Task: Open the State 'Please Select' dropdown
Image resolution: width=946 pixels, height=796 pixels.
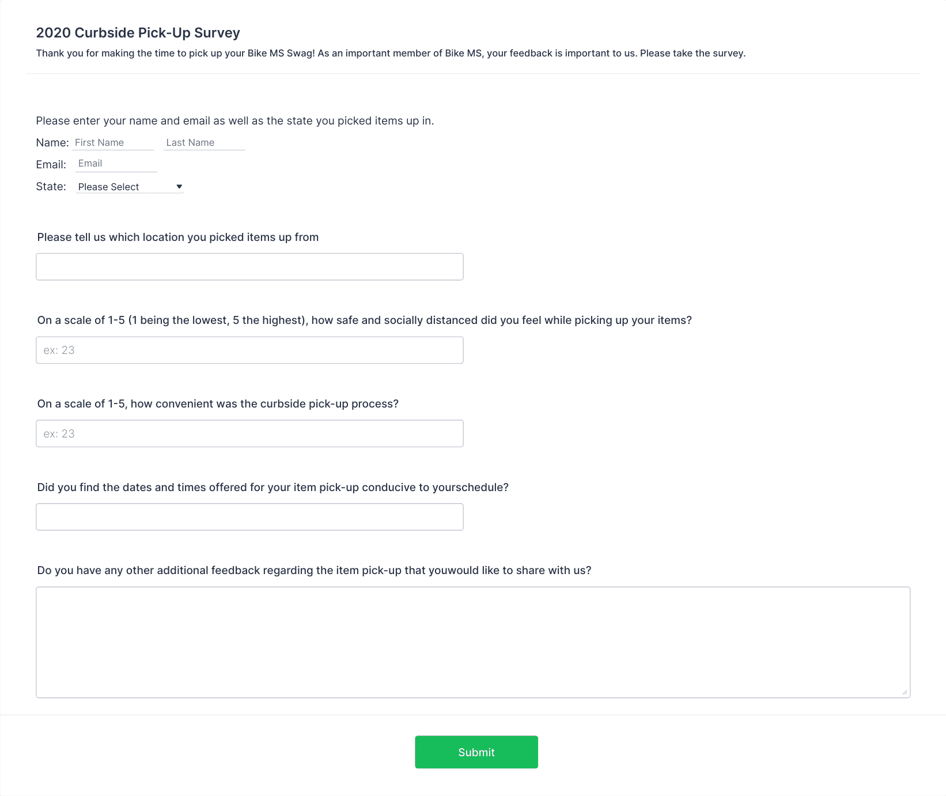Action: pyautogui.click(x=130, y=187)
